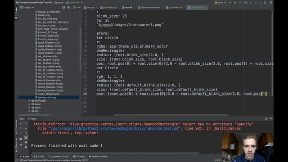Open builder.py link in the traceback
288x162 pixels.
coord(114,128)
